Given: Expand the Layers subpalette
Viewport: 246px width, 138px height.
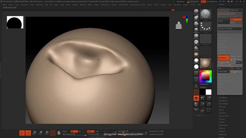Looking at the screenshot, I should pyautogui.click(x=221, y=110).
